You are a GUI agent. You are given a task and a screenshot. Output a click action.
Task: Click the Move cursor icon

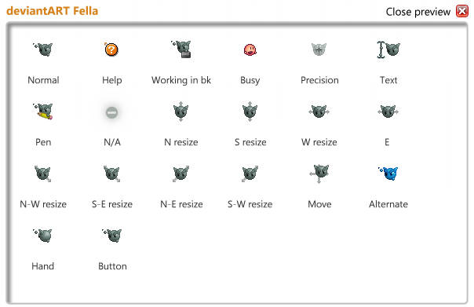pos(319,174)
